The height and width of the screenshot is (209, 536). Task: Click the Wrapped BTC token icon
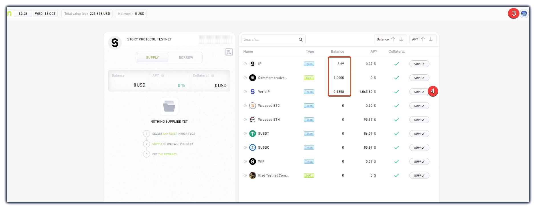(253, 106)
